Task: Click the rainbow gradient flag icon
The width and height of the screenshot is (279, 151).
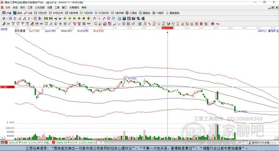Action: pyautogui.click(x=40, y=19)
